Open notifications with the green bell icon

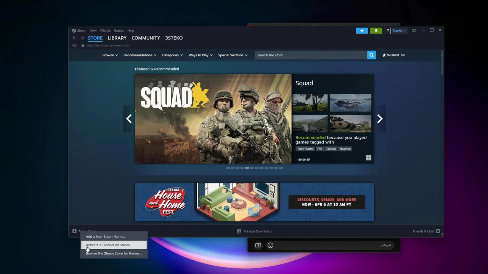point(376,30)
